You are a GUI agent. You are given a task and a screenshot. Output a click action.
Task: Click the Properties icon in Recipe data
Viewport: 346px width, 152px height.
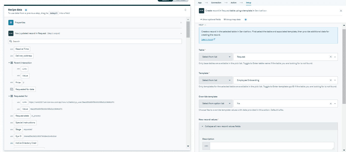click(11, 22)
